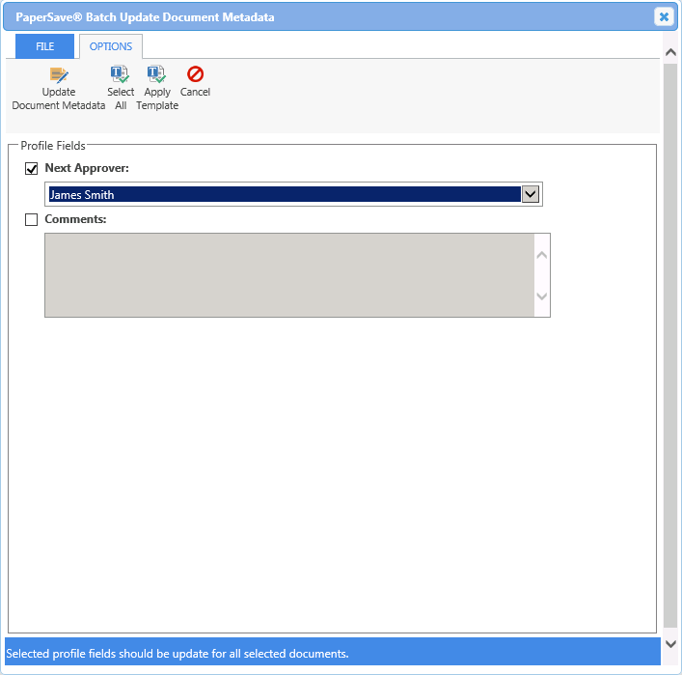The height and width of the screenshot is (675, 682).
Task: Click the Select All toolbar icon
Action: 120,74
